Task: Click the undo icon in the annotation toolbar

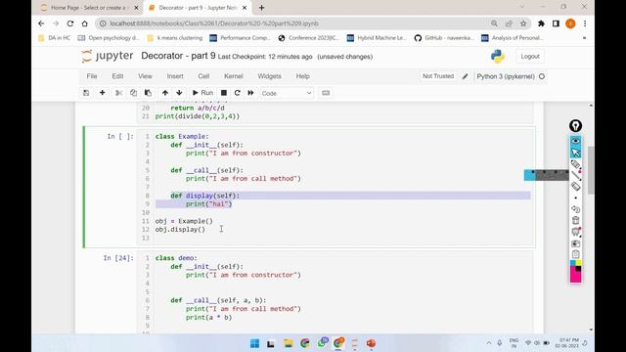Action: [575, 209]
